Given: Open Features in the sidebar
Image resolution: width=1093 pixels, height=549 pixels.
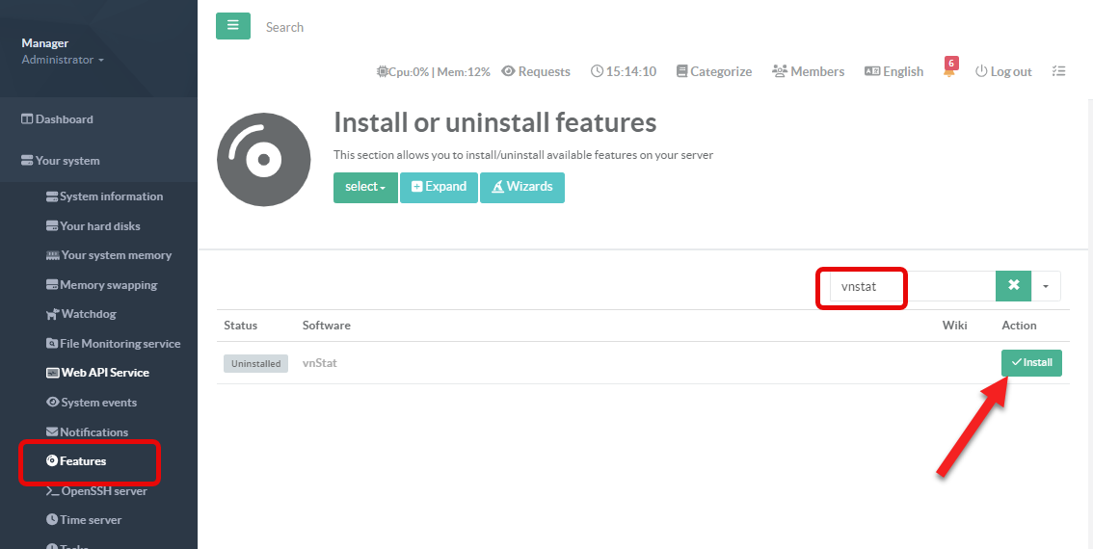Looking at the screenshot, I should [x=83, y=461].
